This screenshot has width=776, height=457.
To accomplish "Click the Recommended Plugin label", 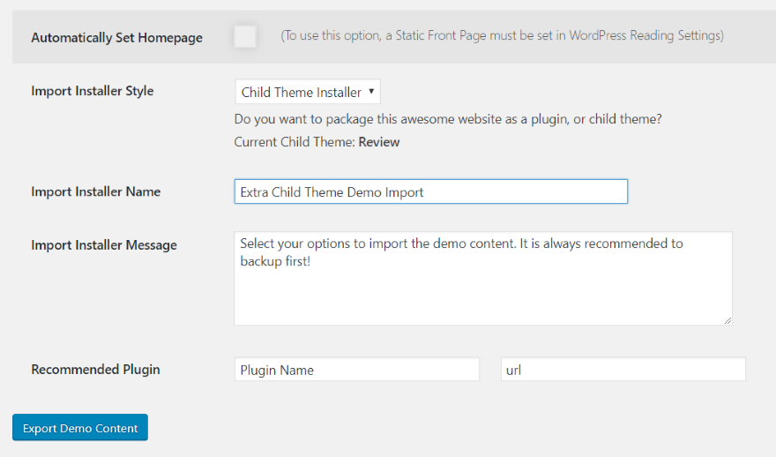I will pyautogui.click(x=95, y=370).
